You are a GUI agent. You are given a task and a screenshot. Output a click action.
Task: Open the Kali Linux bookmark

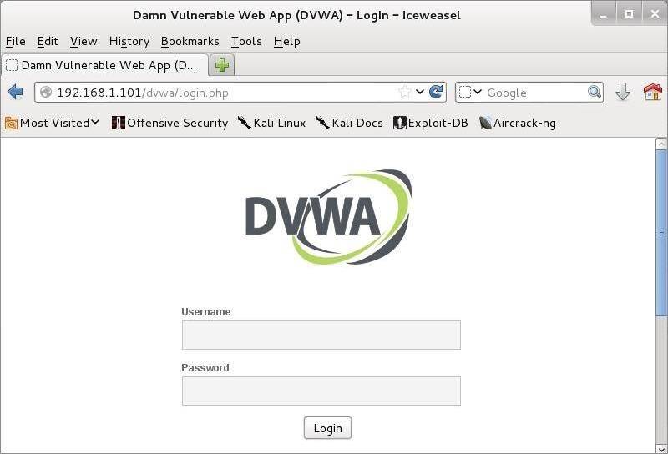272,123
